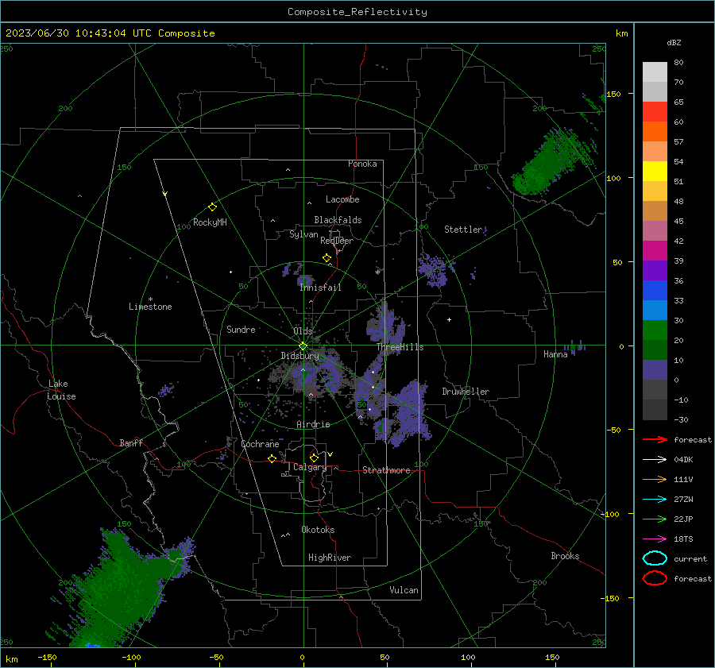Image resolution: width=715 pixels, height=668 pixels.
Task: Click the magenta 18TS arrow in legend
Action: pyautogui.click(x=655, y=539)
